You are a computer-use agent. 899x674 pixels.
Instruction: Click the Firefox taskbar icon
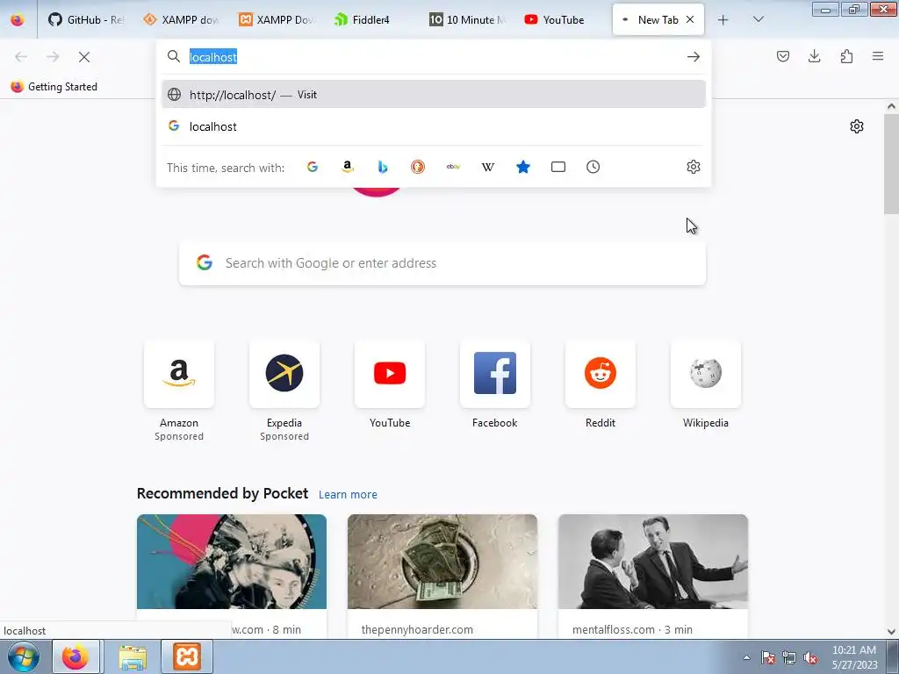tap(76, 656)
